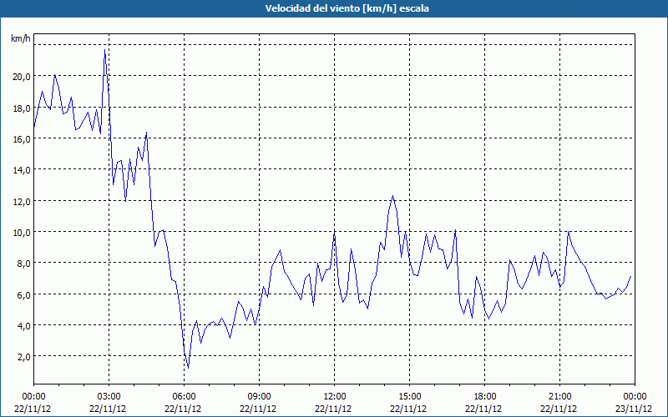The width and height of the screenshot is (668, 417).
Task: Click the 16,0 value on the vertical axis
Action: tap(22, 139)
